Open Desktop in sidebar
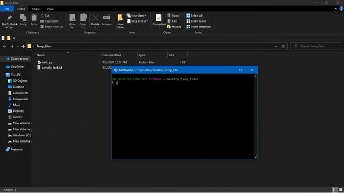Screen dimensions: 344x193 [16, 87]
